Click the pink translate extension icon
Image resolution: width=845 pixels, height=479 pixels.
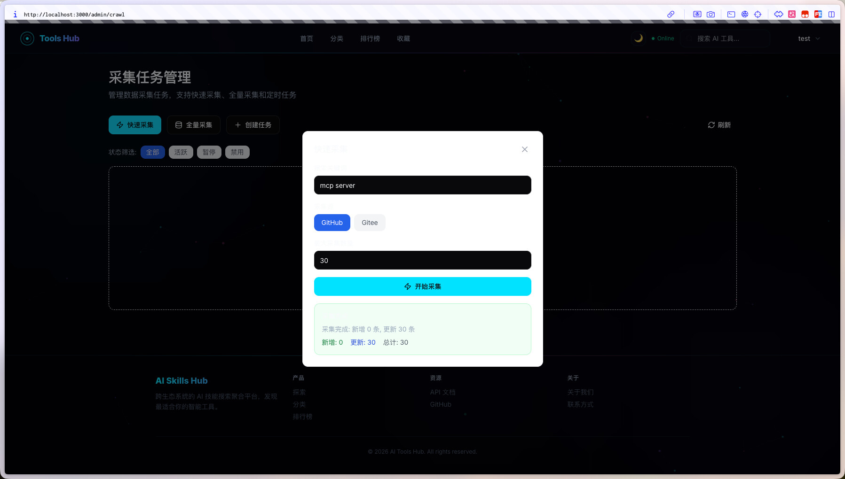pyautogui.click(x=792, y=15)
